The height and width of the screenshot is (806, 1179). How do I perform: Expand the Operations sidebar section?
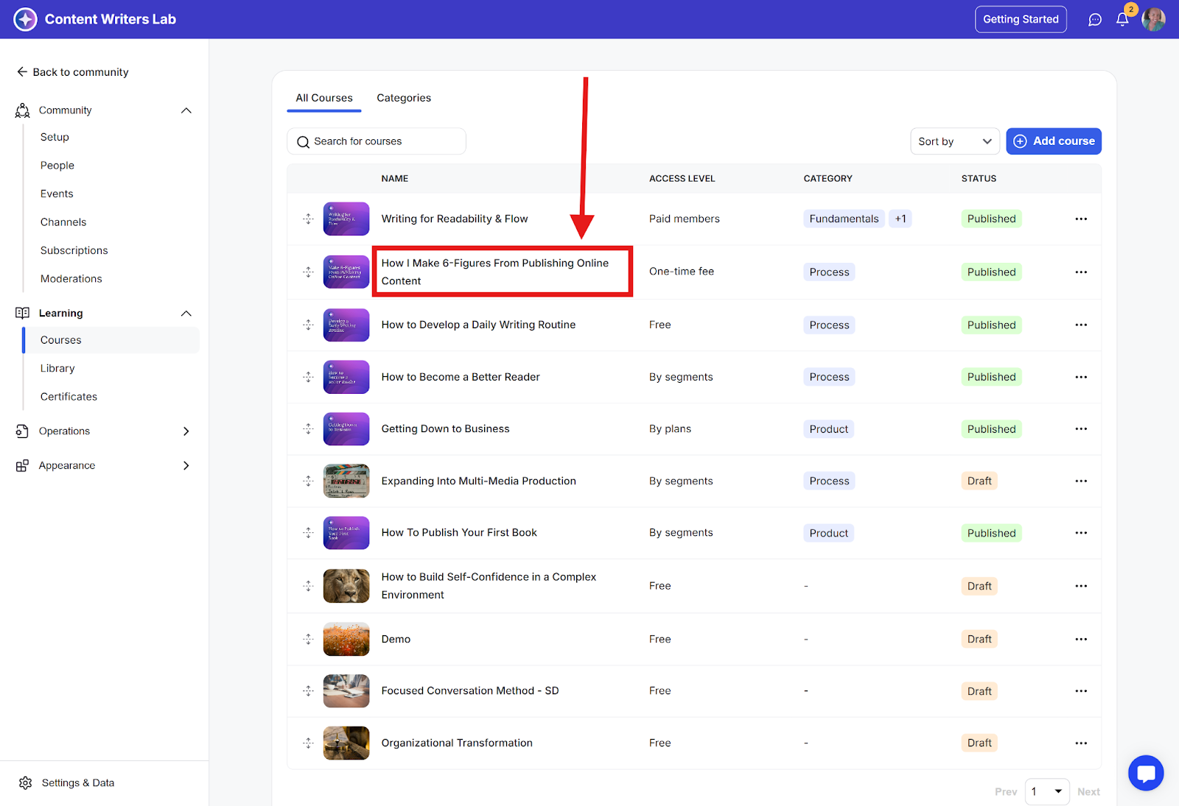tap(186, 431)
